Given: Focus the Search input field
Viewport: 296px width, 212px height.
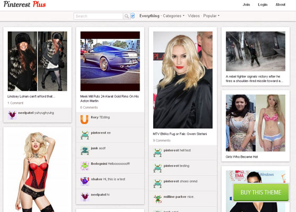Looking at the screenshot, I should pyautogui.click(x=98, y=16).
